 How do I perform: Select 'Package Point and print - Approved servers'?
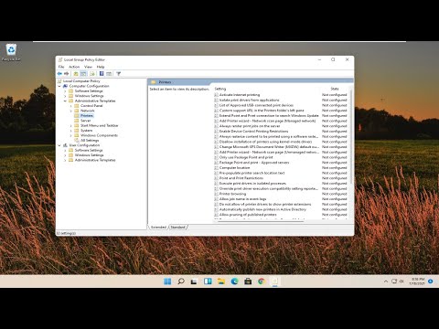254,163
